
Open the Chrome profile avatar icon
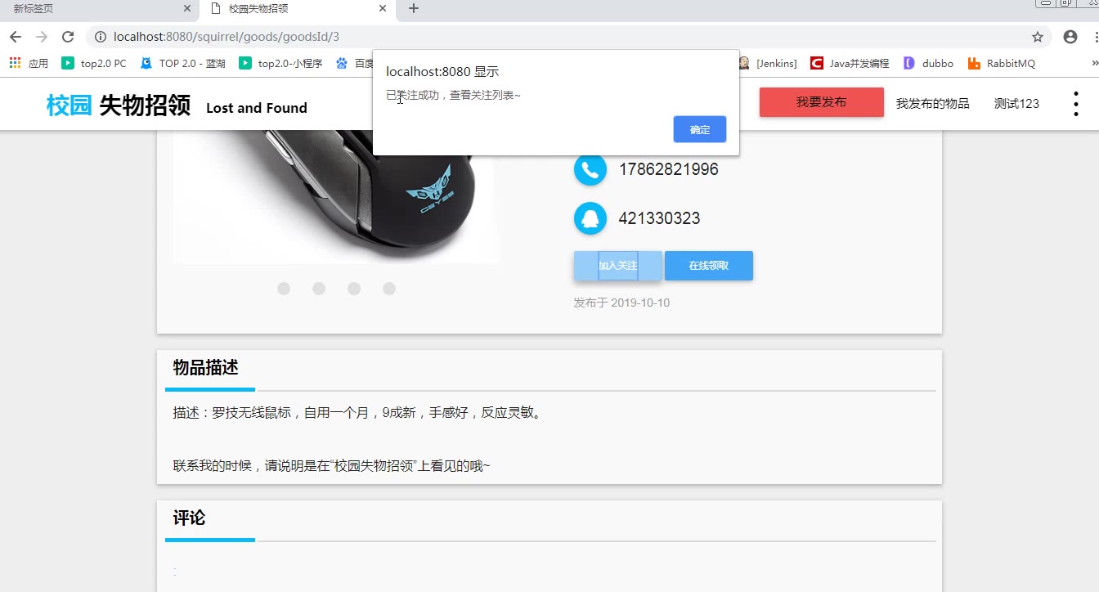click(1070, 37)
